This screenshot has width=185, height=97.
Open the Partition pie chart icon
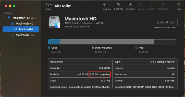point(130,5)
